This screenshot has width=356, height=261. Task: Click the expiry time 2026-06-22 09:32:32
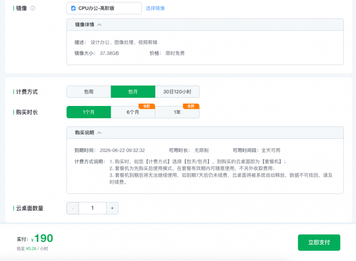[x=122, y=151]
